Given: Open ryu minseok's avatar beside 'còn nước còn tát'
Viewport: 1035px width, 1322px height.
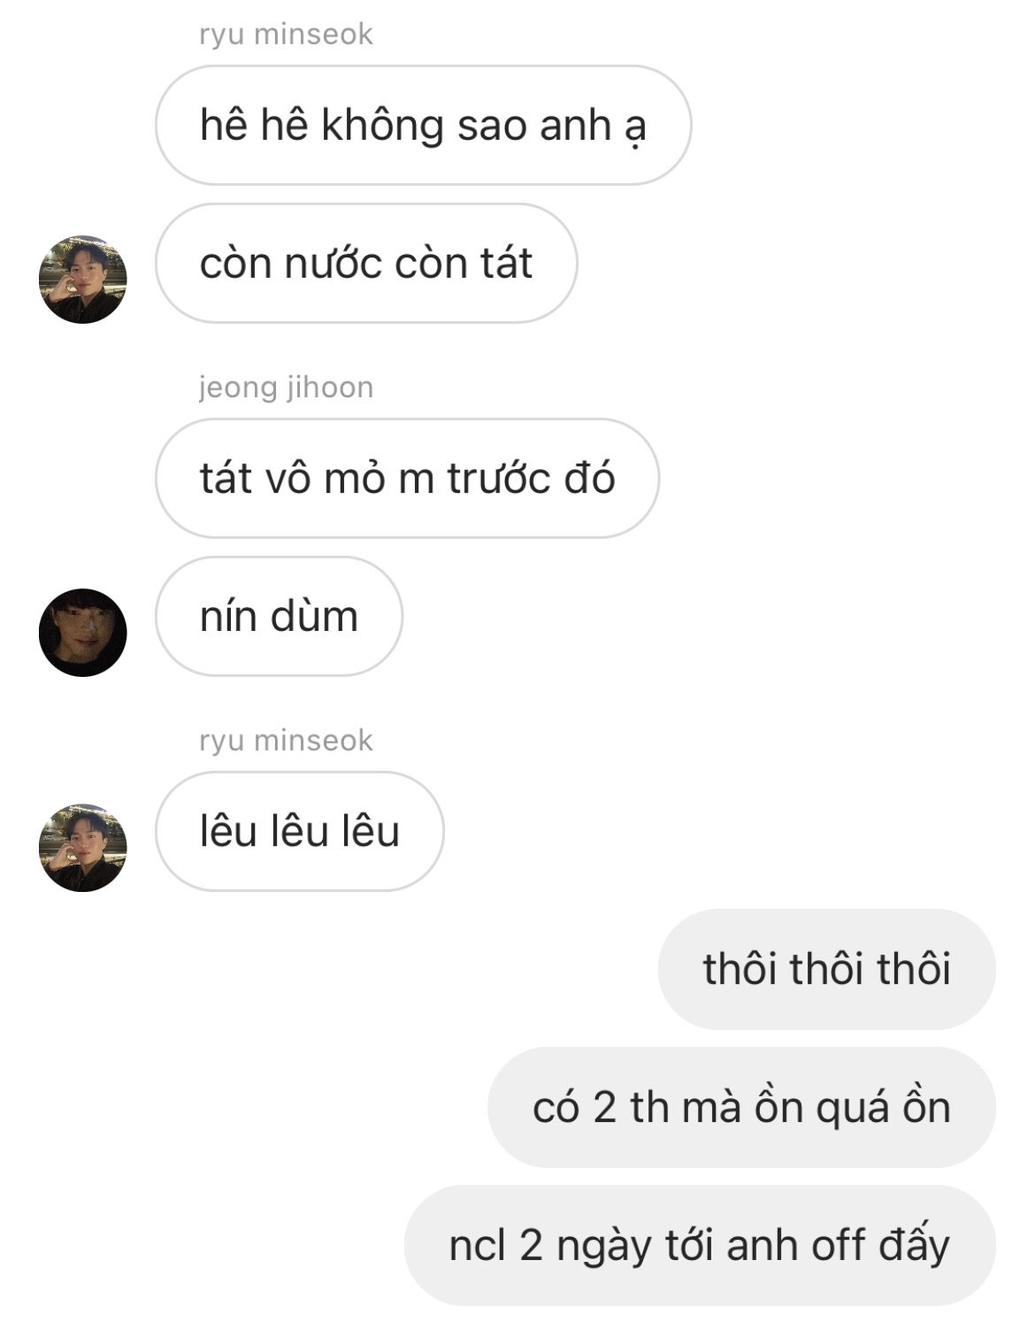Looking at the screenshot, I should tap(83, 280).
